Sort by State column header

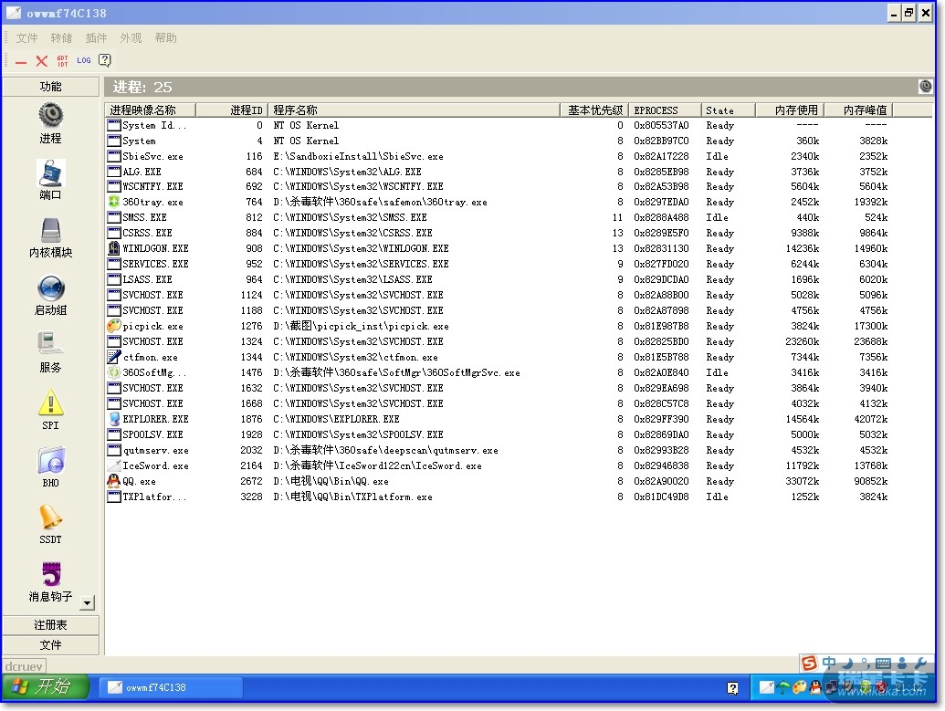(x=728, y=110)
